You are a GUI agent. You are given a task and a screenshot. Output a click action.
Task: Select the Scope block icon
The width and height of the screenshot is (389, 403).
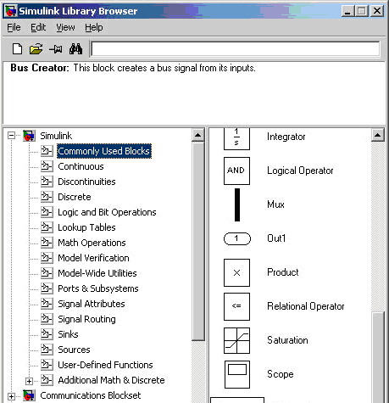[237, 374]
